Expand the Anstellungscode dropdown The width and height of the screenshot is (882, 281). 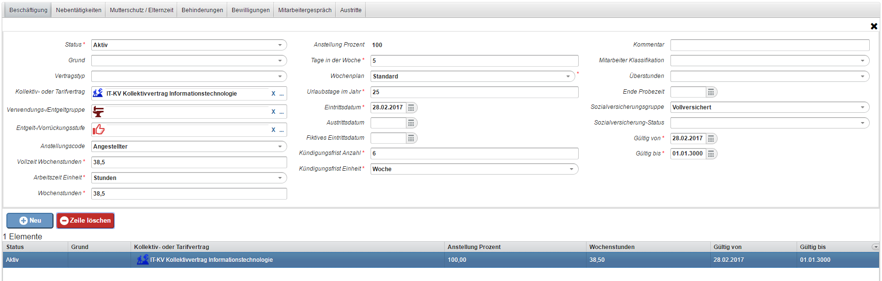click(280, 147)
